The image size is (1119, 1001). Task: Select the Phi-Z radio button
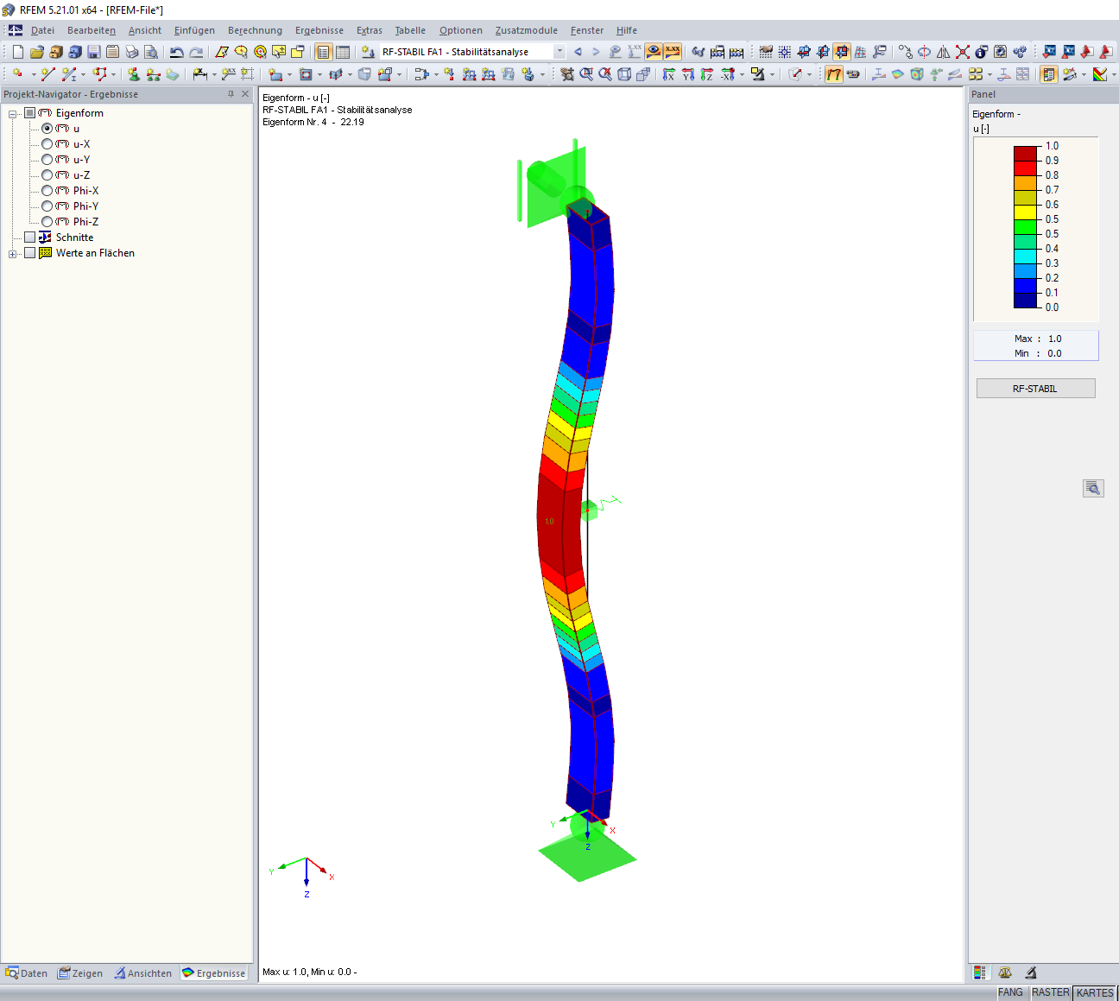[47, 222]
